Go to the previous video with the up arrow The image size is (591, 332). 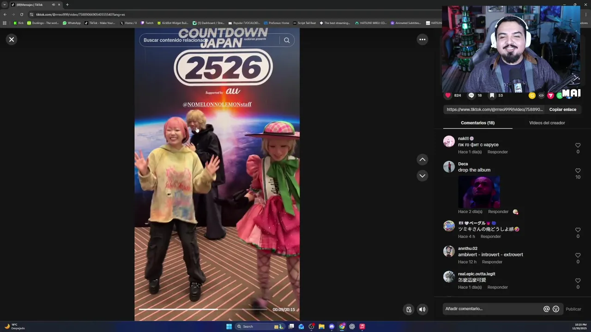422,160
